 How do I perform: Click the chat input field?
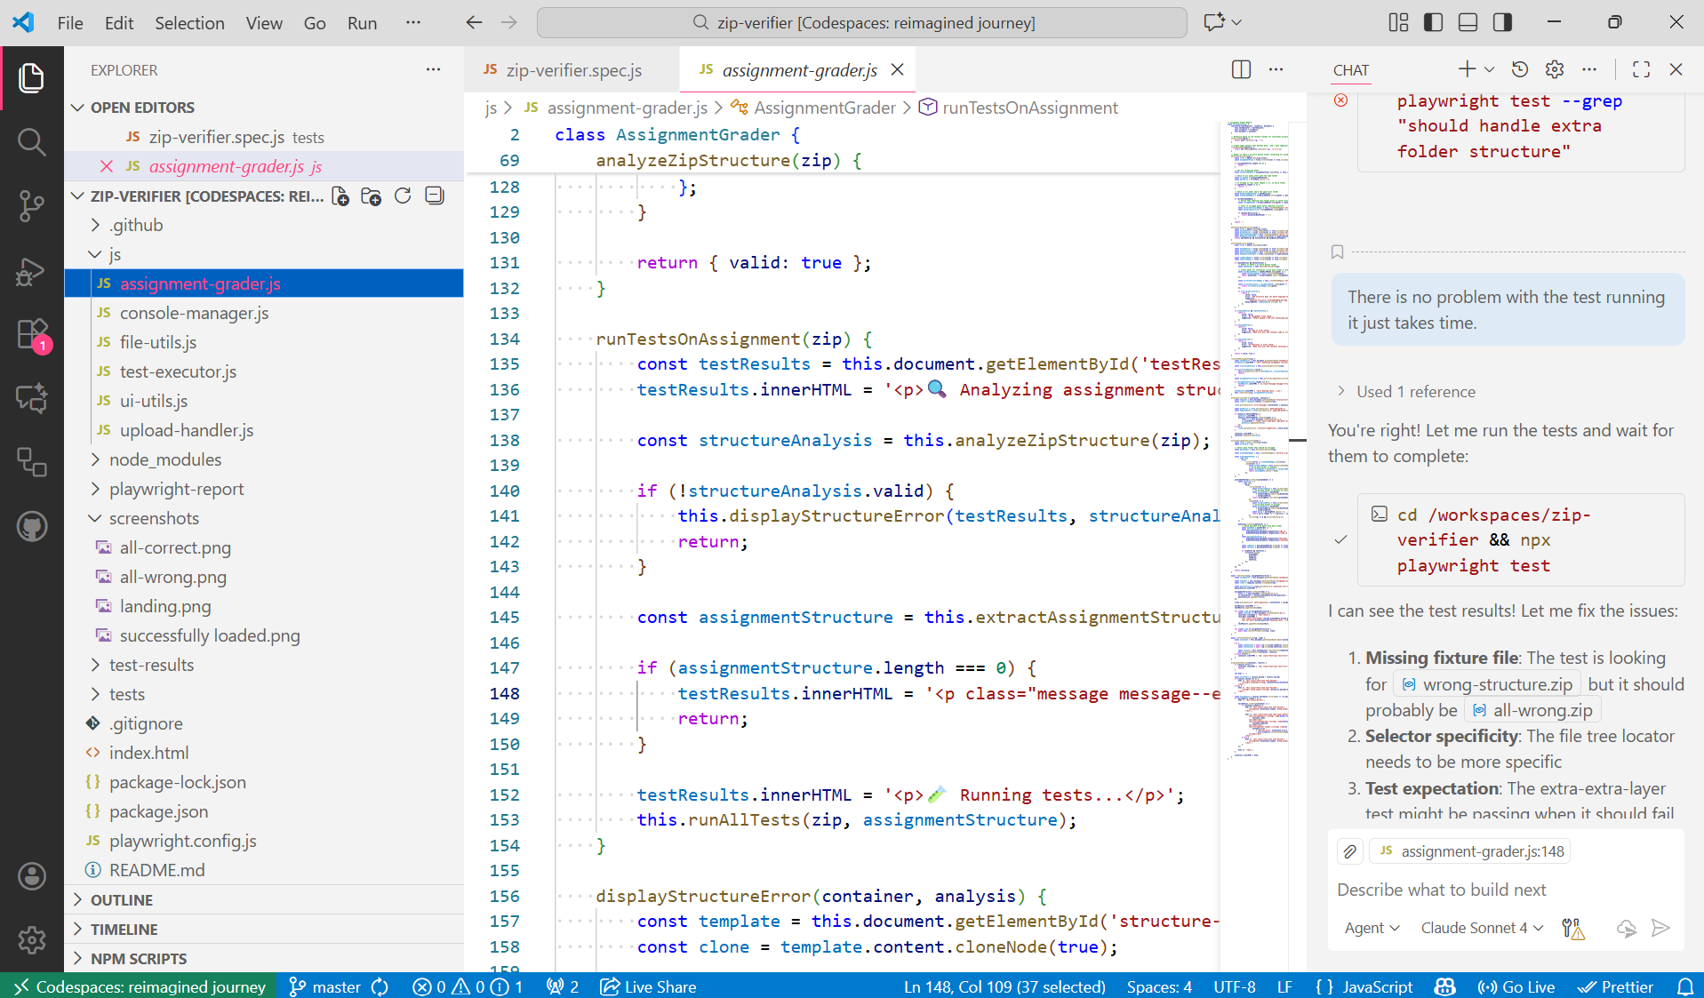[1504, 890]
